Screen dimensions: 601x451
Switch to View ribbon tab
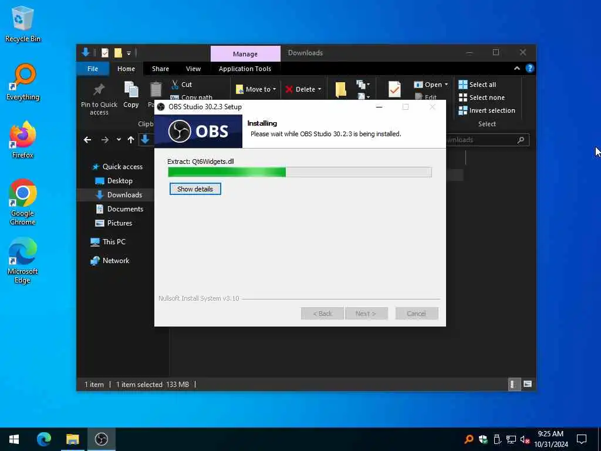[x=193, y=69]
